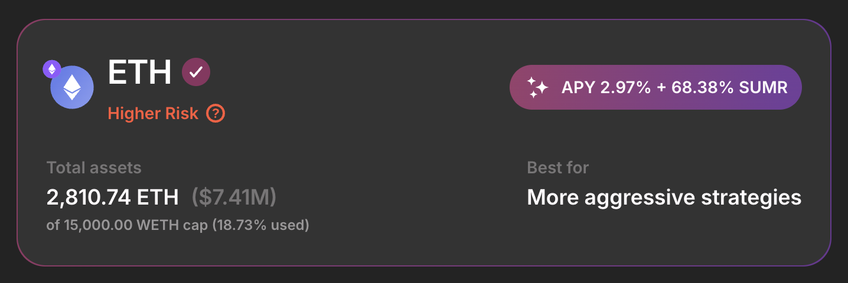Click the verified checkmark badge beside ETH

point(196,73)
